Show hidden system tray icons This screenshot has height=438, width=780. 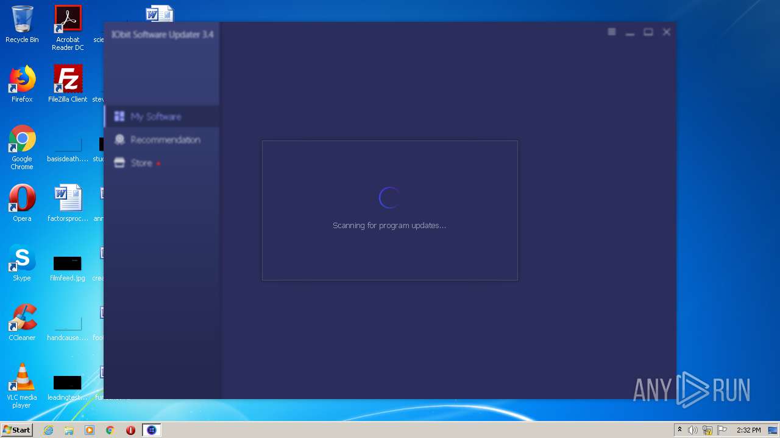679,430
